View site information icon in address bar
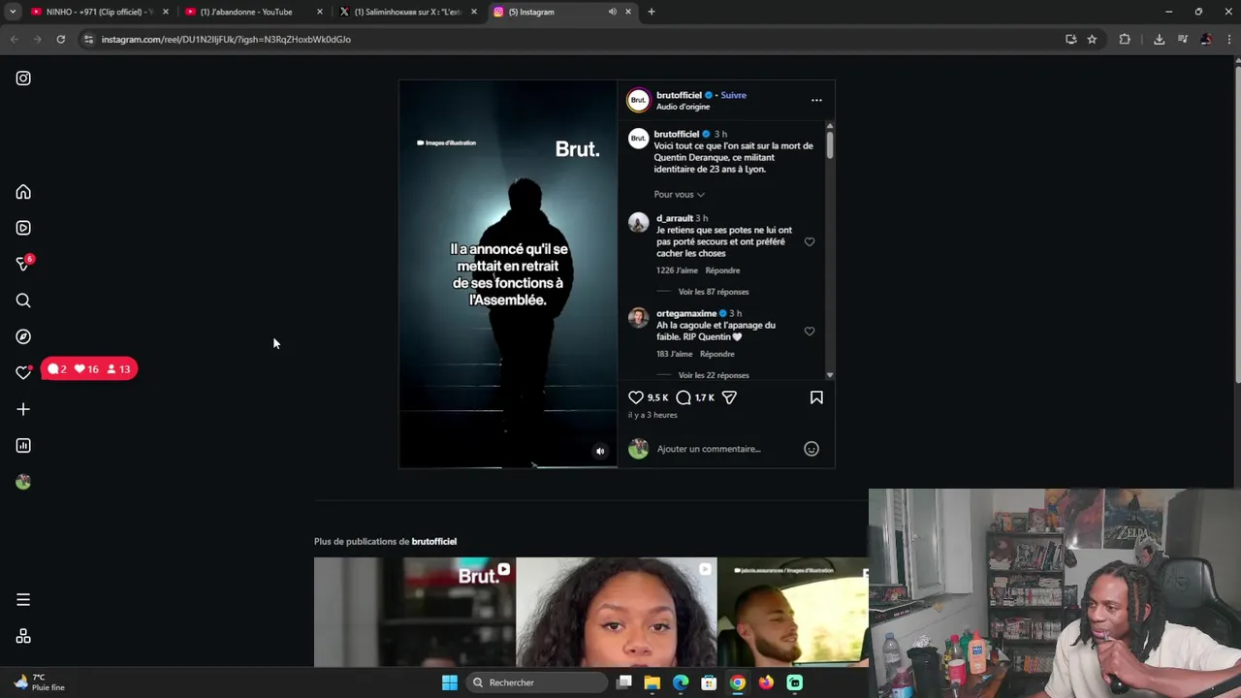The image size is (1241, 698). pos(87,39)
